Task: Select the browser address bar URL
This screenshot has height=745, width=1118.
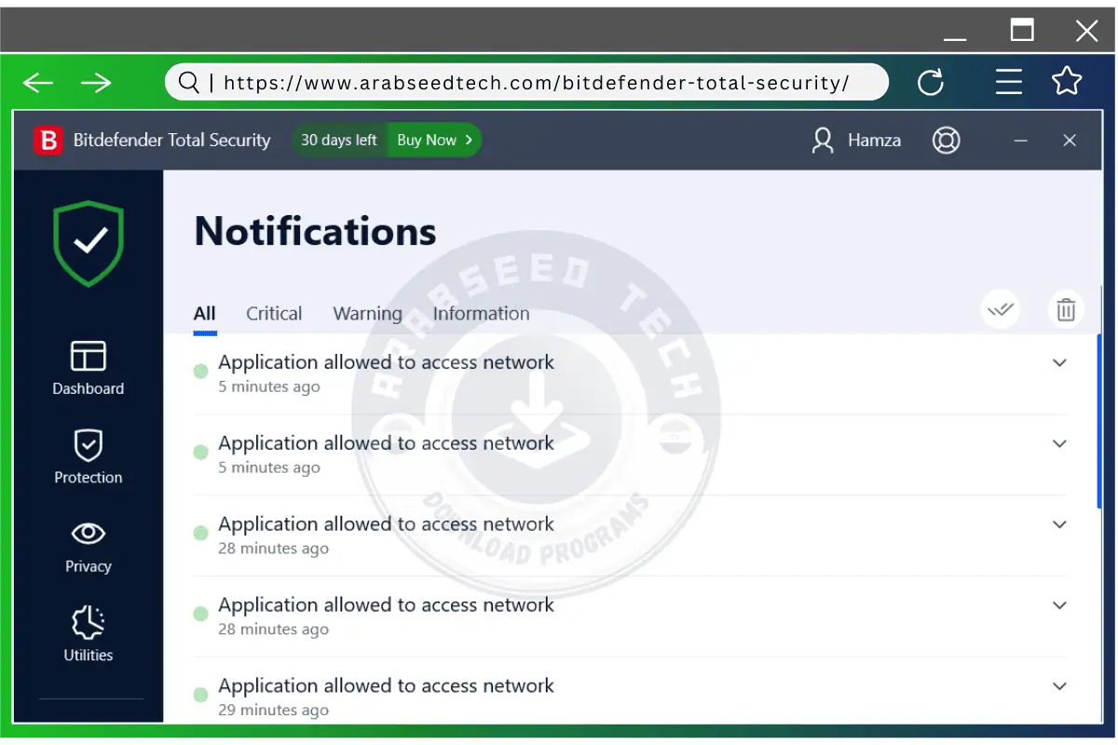Action: coord(526,82)
